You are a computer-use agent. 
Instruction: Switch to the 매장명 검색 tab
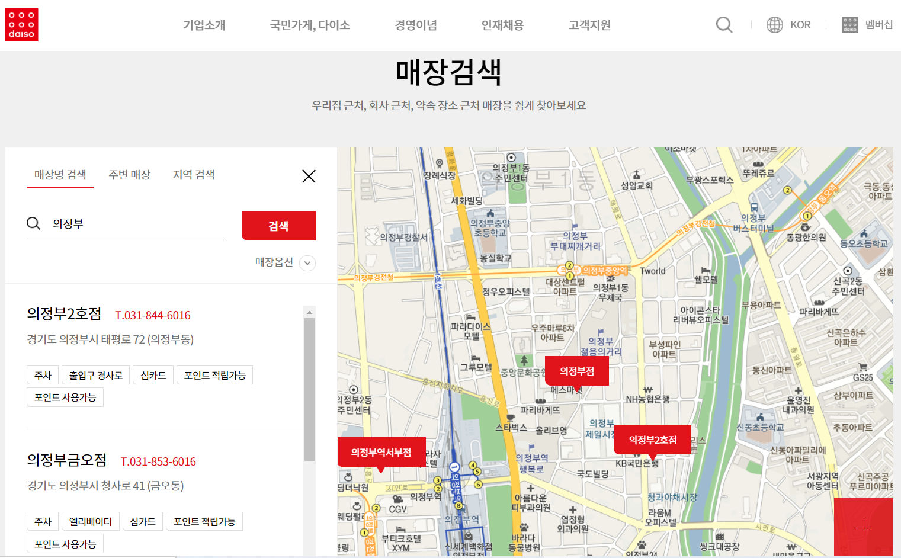[60, 175]
